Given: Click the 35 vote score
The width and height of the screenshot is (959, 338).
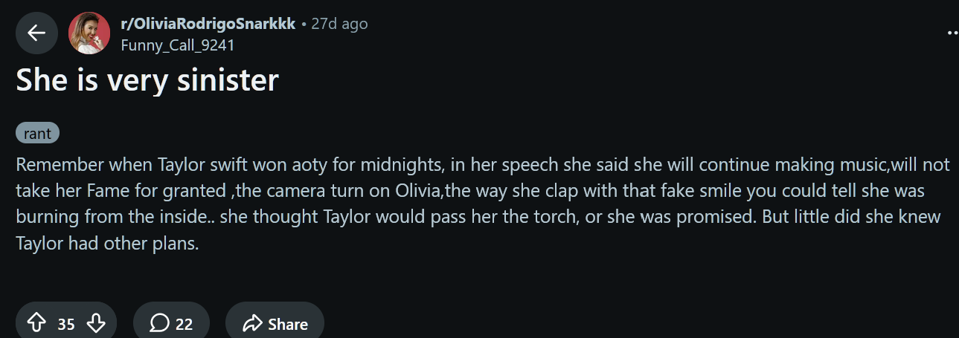Looking at the screenshot, I should (66, 324).
